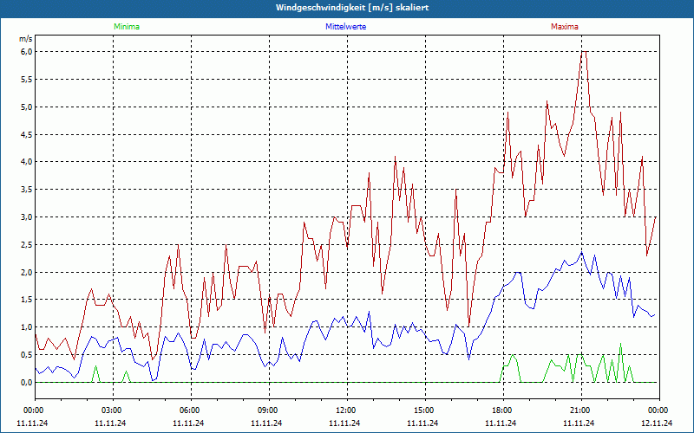
Task: Click the '15:00' time axis label
Action: coord(425,410)
